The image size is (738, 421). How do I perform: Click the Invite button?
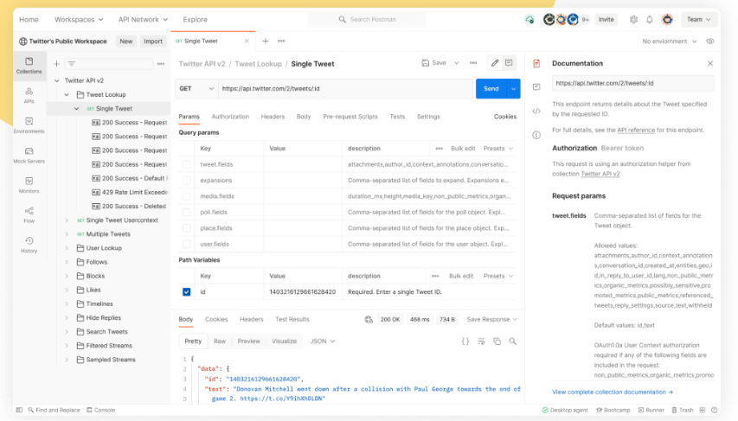[606, 19]
